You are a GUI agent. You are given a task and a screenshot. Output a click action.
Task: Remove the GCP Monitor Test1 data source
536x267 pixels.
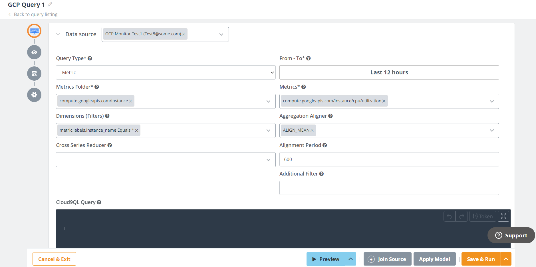184,34
